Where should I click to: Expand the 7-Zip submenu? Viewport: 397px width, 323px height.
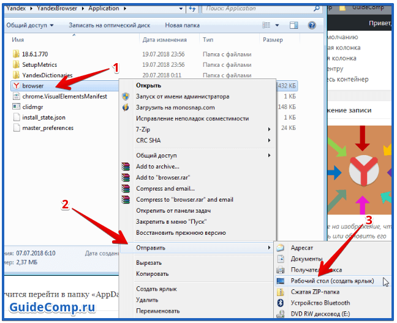pyautogui.click(x=269, y=129)
